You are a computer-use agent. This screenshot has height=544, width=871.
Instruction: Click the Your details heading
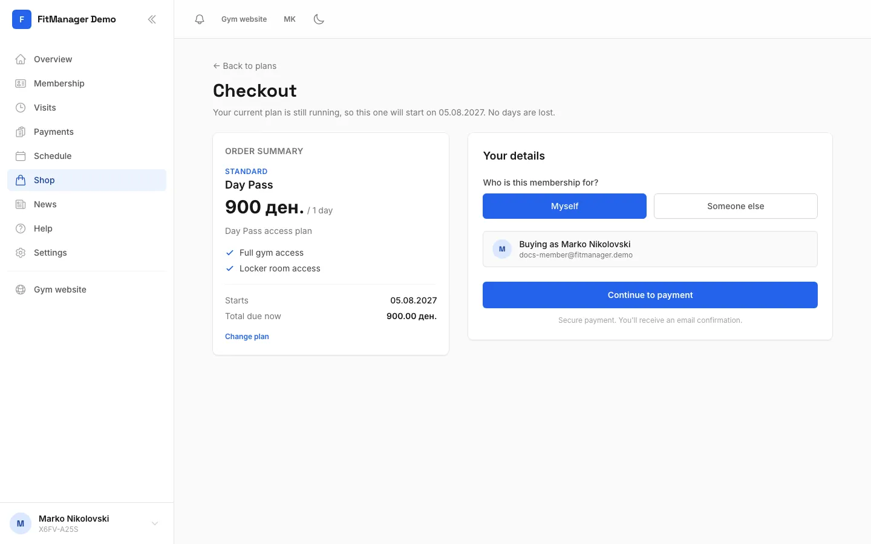click(x=514, y=156)
